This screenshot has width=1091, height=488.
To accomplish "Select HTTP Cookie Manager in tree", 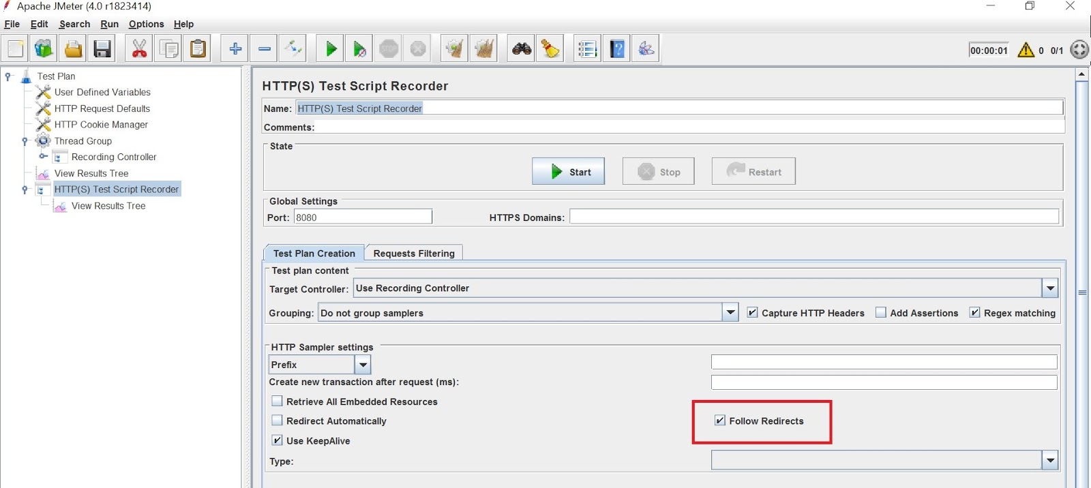I will click(101, 125).
